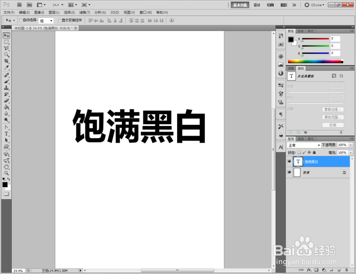The width and height of the screenshot is (356, 274).
Task: Select the Eraser tool
Action: click(6, 100)
